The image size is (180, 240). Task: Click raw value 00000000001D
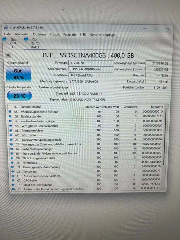coord(153,111)
